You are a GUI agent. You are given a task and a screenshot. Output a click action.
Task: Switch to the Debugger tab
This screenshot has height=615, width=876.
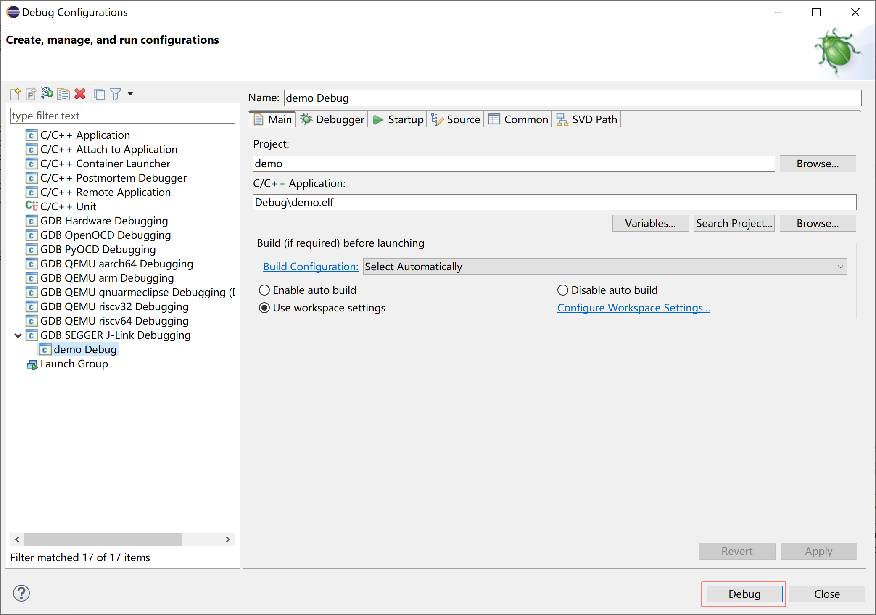click(x=332, y=119)
